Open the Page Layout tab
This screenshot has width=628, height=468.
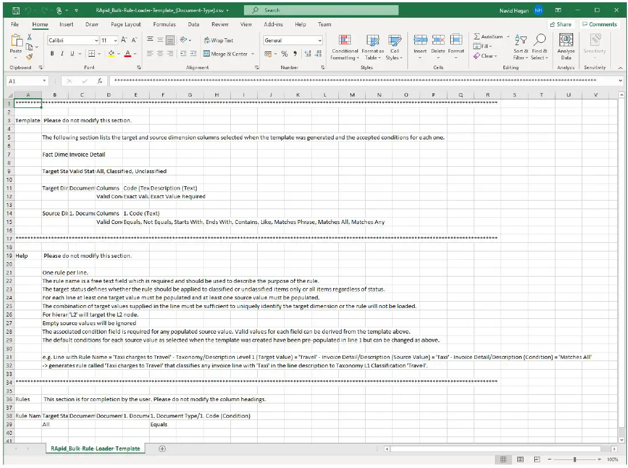[x=125, y=24]
